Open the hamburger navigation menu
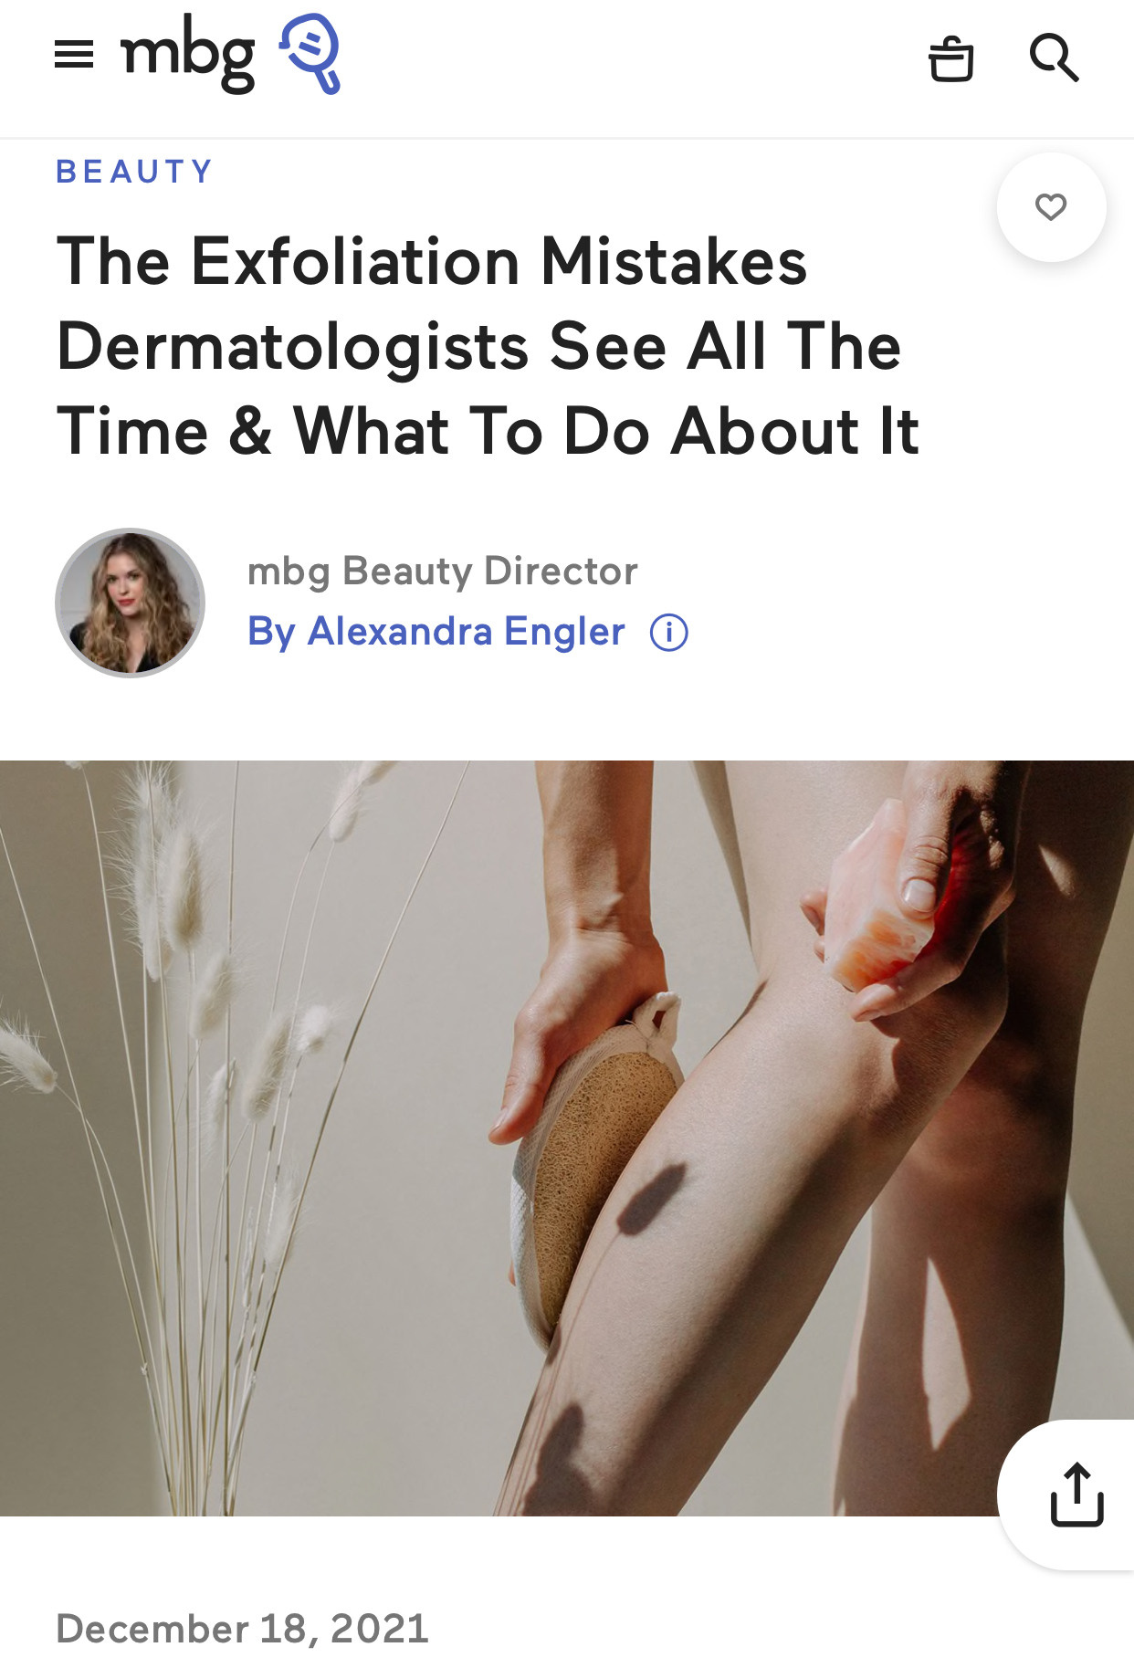 coord(74,55)
